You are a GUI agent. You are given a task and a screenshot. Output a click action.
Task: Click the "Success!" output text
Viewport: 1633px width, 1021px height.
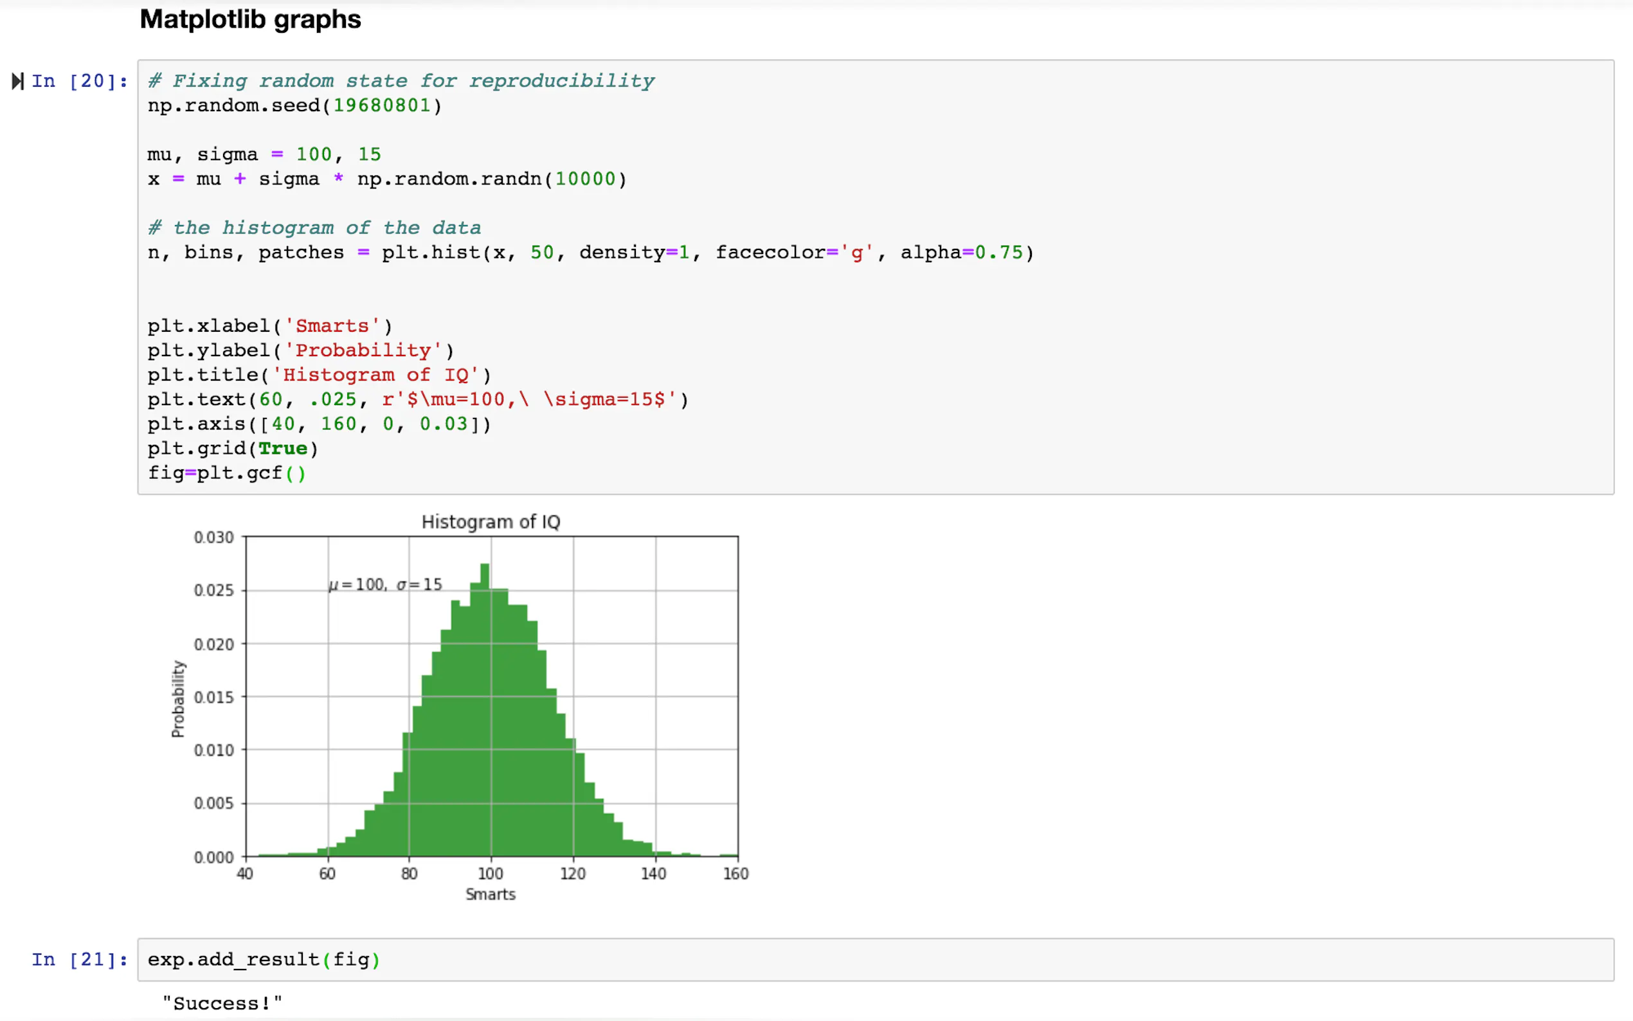(222, 1004)
